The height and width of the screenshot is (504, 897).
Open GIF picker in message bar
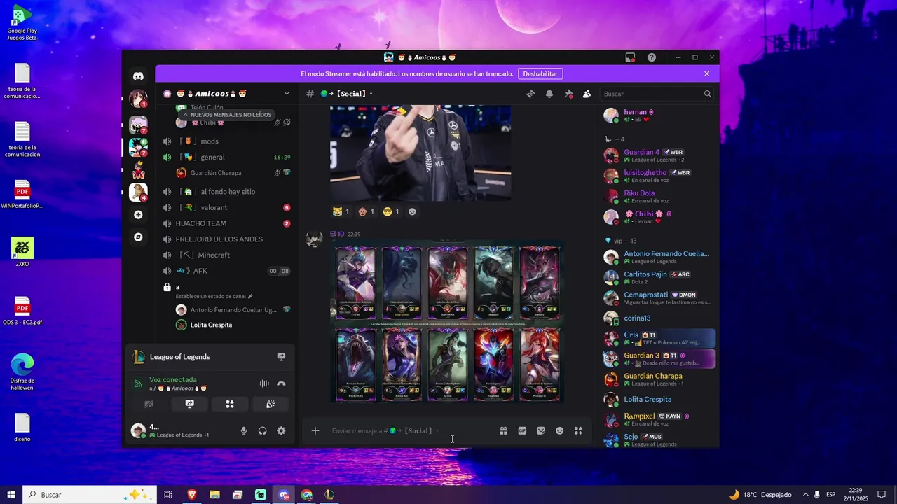tap(522, 431)
